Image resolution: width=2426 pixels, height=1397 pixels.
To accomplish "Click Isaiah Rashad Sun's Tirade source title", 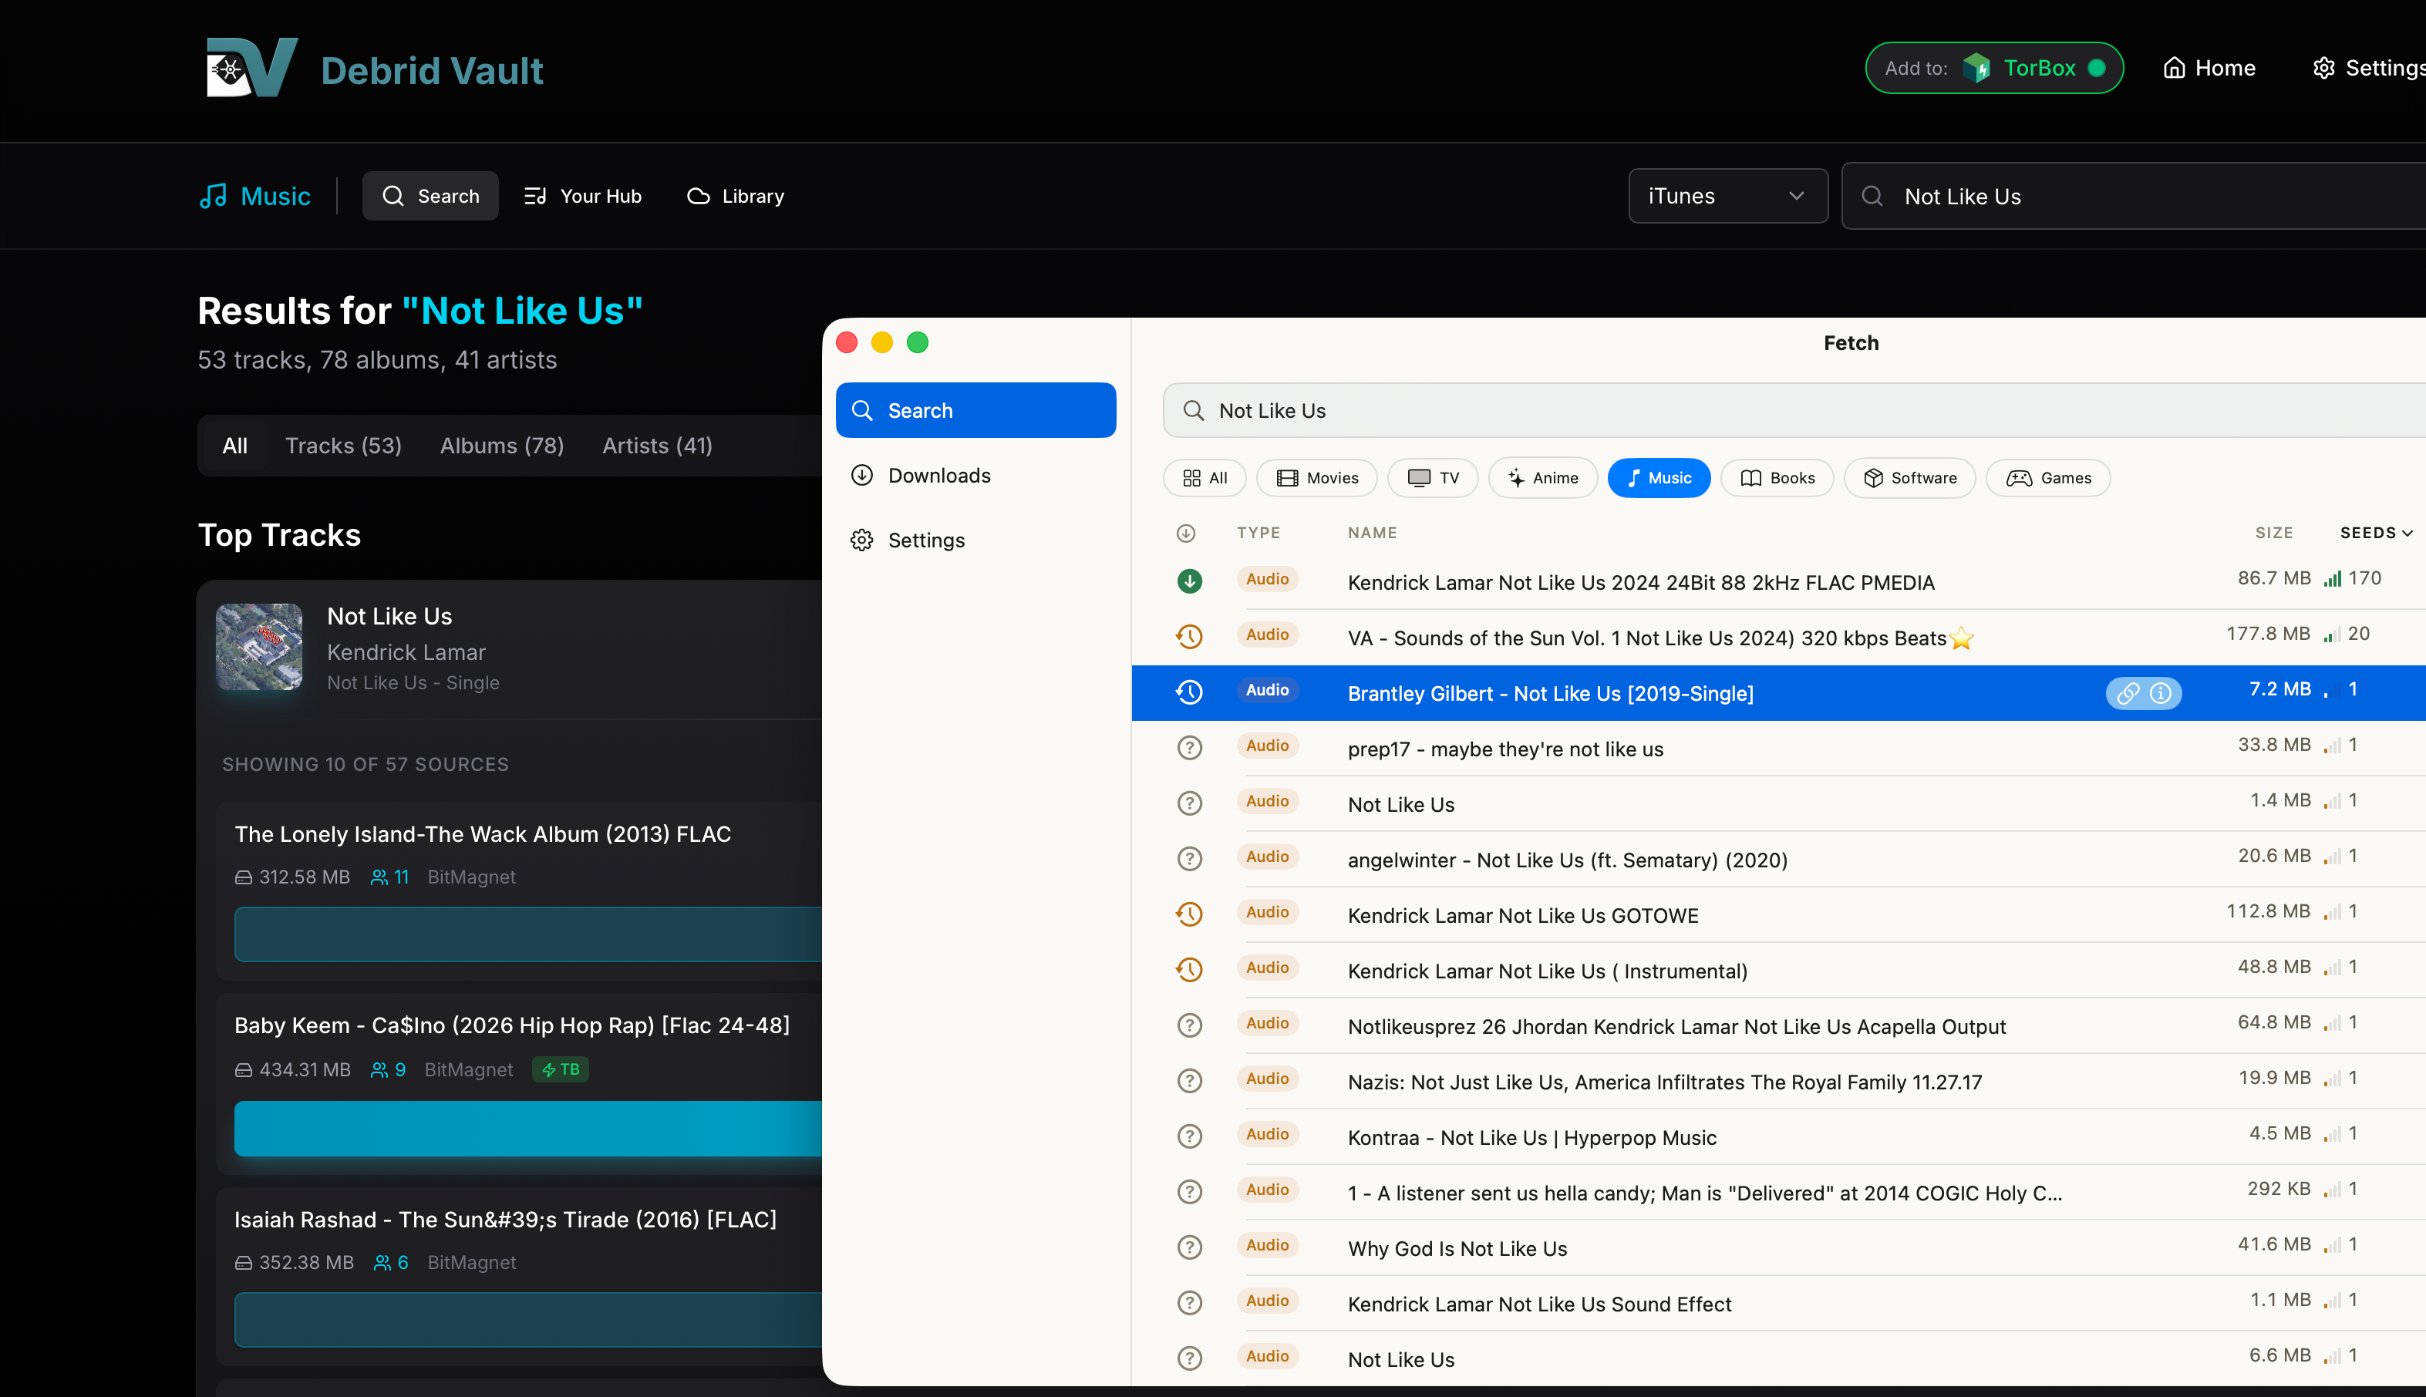I will pyautogui.click(x=506, y=1219).
